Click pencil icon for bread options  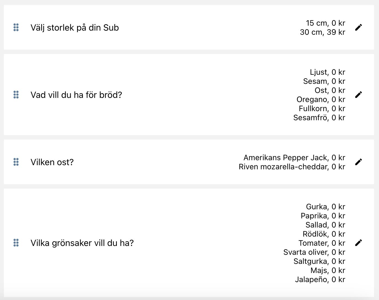pyautogui.click(x=358, y=95)
